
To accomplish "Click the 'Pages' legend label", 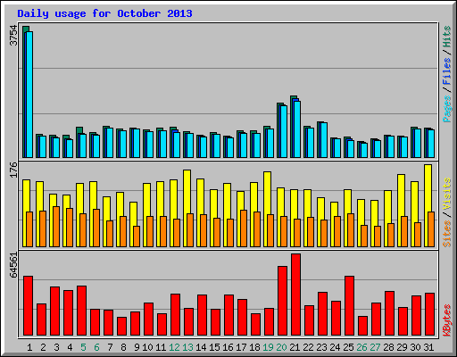I will pos(446,109).
